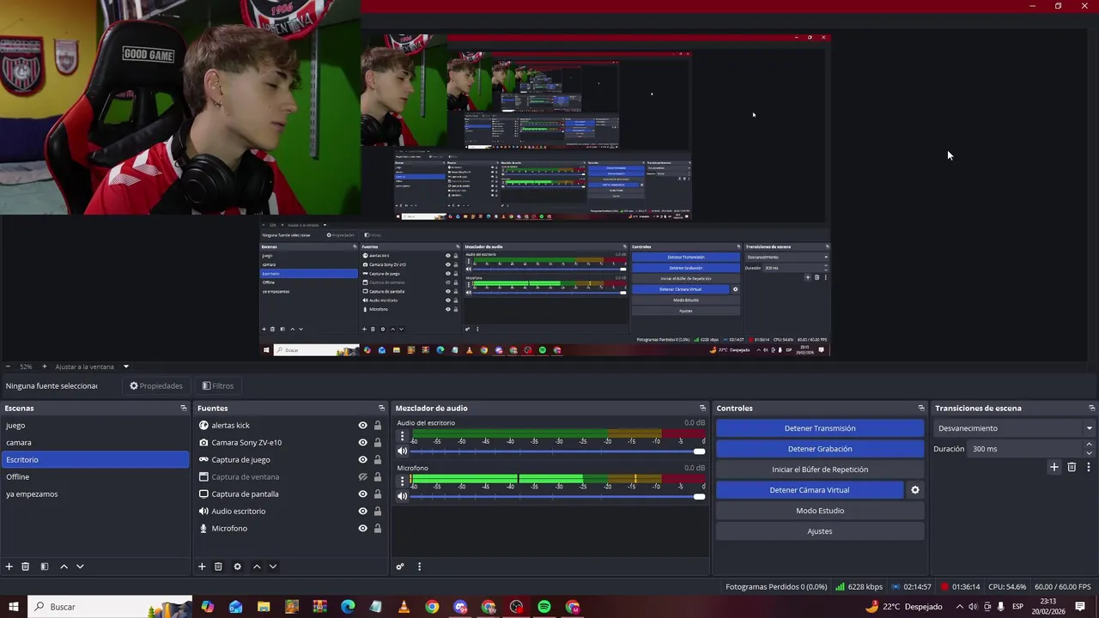Screen dimensions: 1099x618
Task: Add a new source in Fuentes panel
Action: pyautogui.click(x=202, y=566)
